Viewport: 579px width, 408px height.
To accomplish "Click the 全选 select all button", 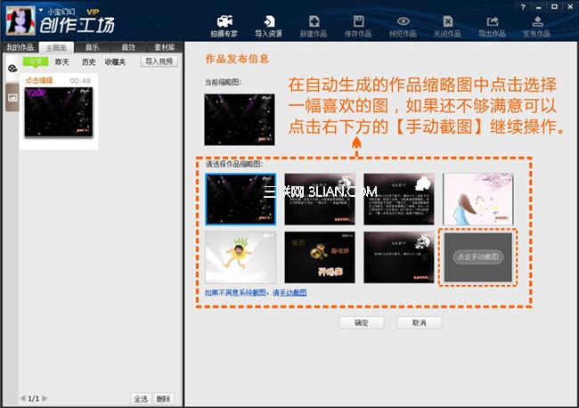I will pyautogui.click(x=141, y=399).
